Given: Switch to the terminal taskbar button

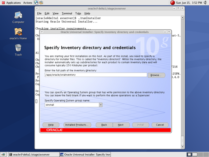Looking at the screenshot, I should [x=34, y=155].
